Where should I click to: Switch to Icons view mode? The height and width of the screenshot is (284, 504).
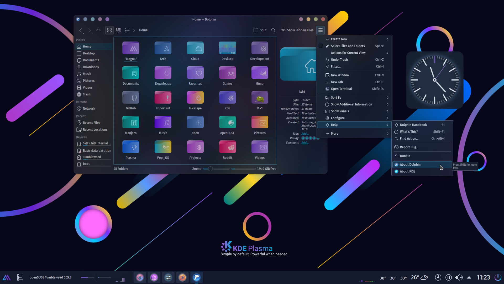coord(109,30)
